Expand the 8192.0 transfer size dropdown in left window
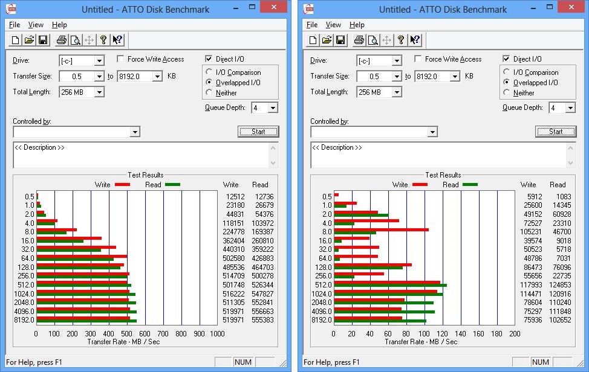Viewport: 589px width, 372px height. tap(157, 77)
